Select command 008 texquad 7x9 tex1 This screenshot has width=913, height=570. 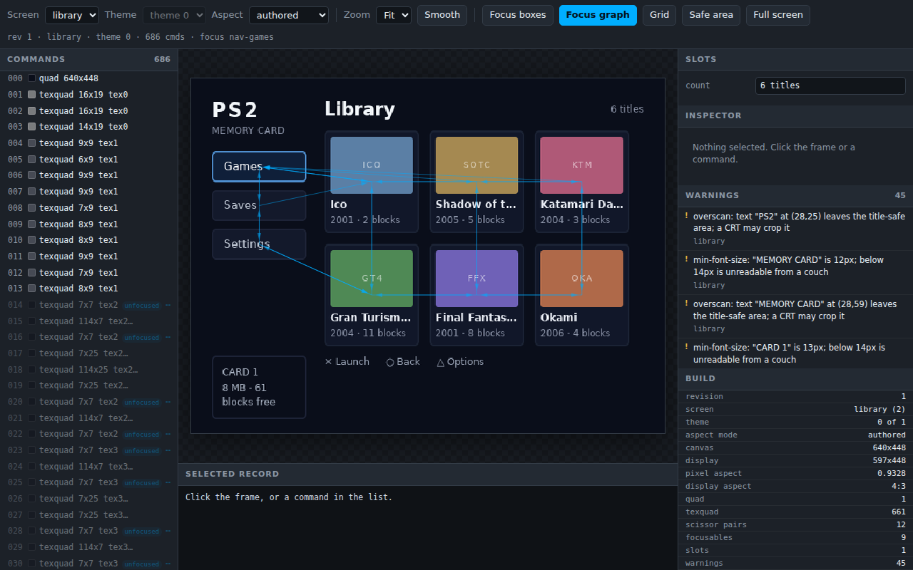point(89,208)
